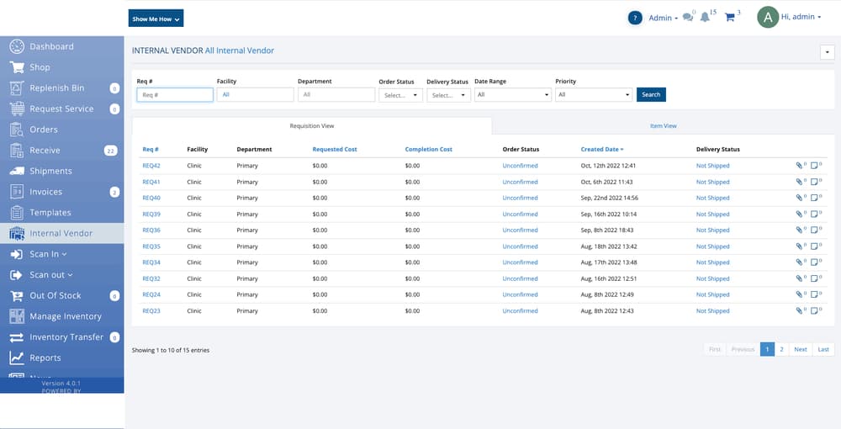The image size is (841, 429).
Task: Open the shopping cart in header
Action: coord(729,18)
